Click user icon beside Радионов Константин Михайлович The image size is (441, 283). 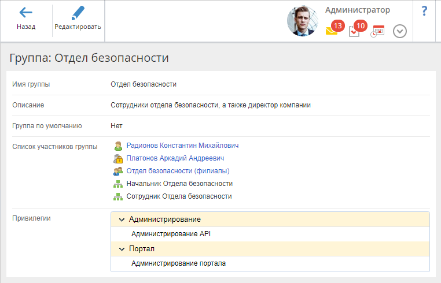tap(118, 146)
